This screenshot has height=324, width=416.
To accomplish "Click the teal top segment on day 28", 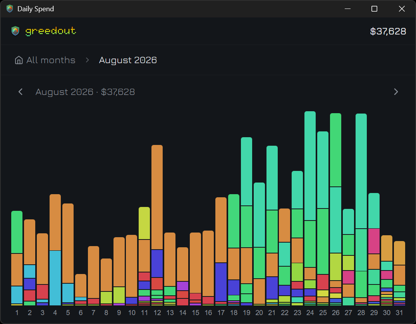I will pyautogui.click(x=361, y=171).
